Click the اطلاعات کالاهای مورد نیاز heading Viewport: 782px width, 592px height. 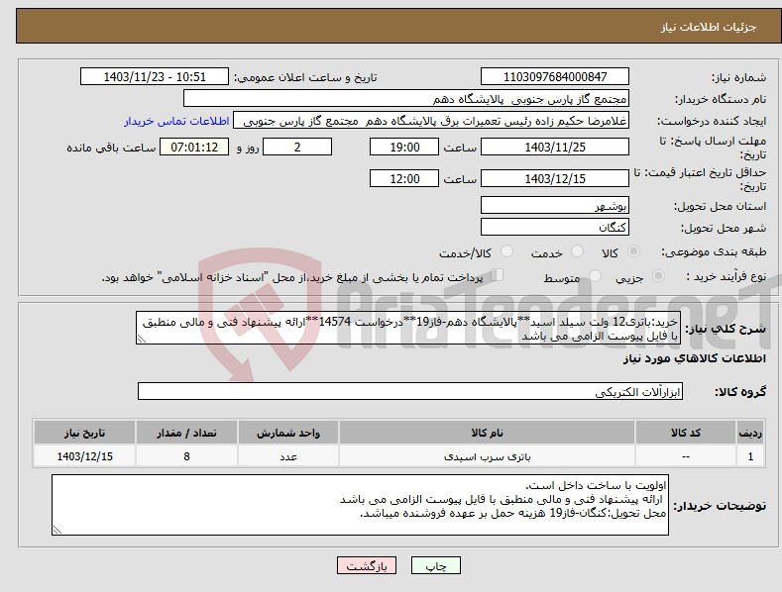pos(694,358)
